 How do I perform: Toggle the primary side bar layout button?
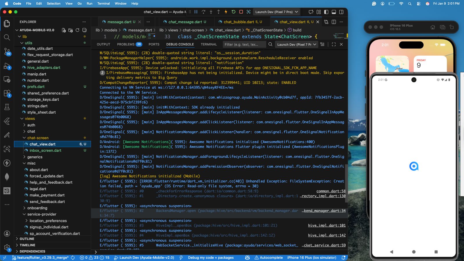point(326,12)
